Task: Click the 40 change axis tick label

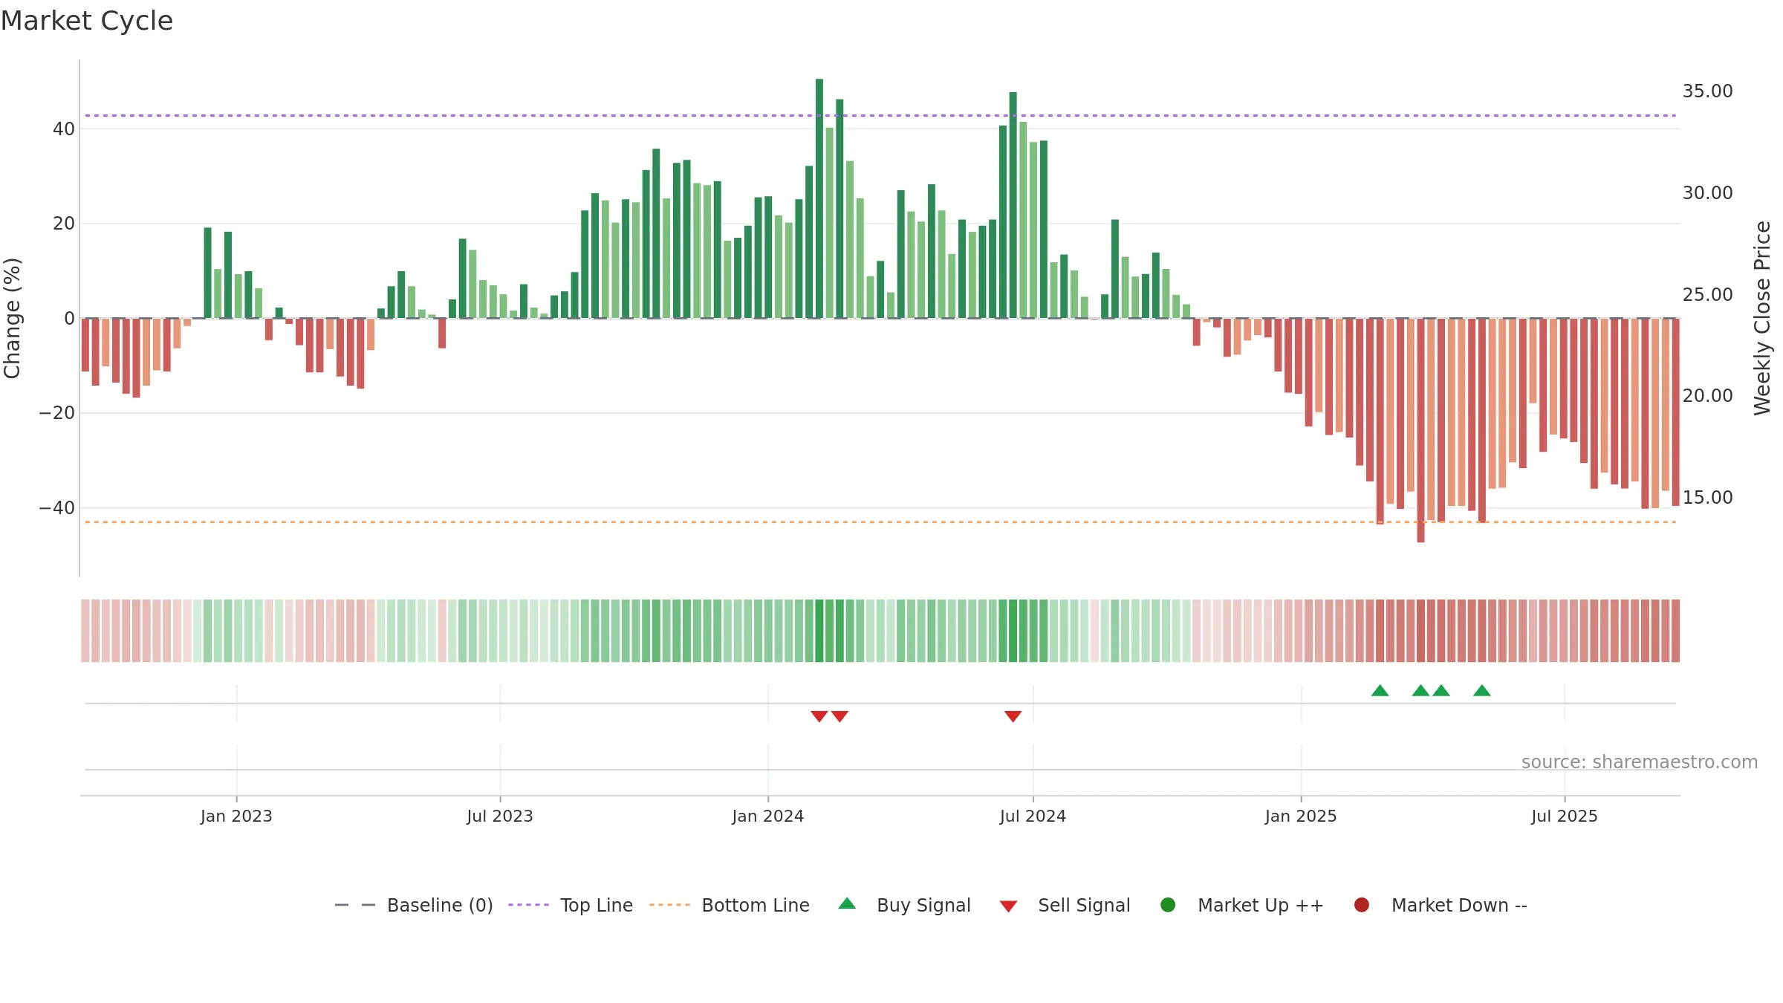Action: 64,129
